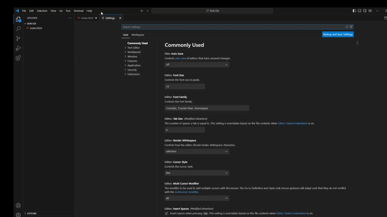387x217 pixels.
Task: Open Detect Indentation link under Tab Size
Action: pos(293,123)
